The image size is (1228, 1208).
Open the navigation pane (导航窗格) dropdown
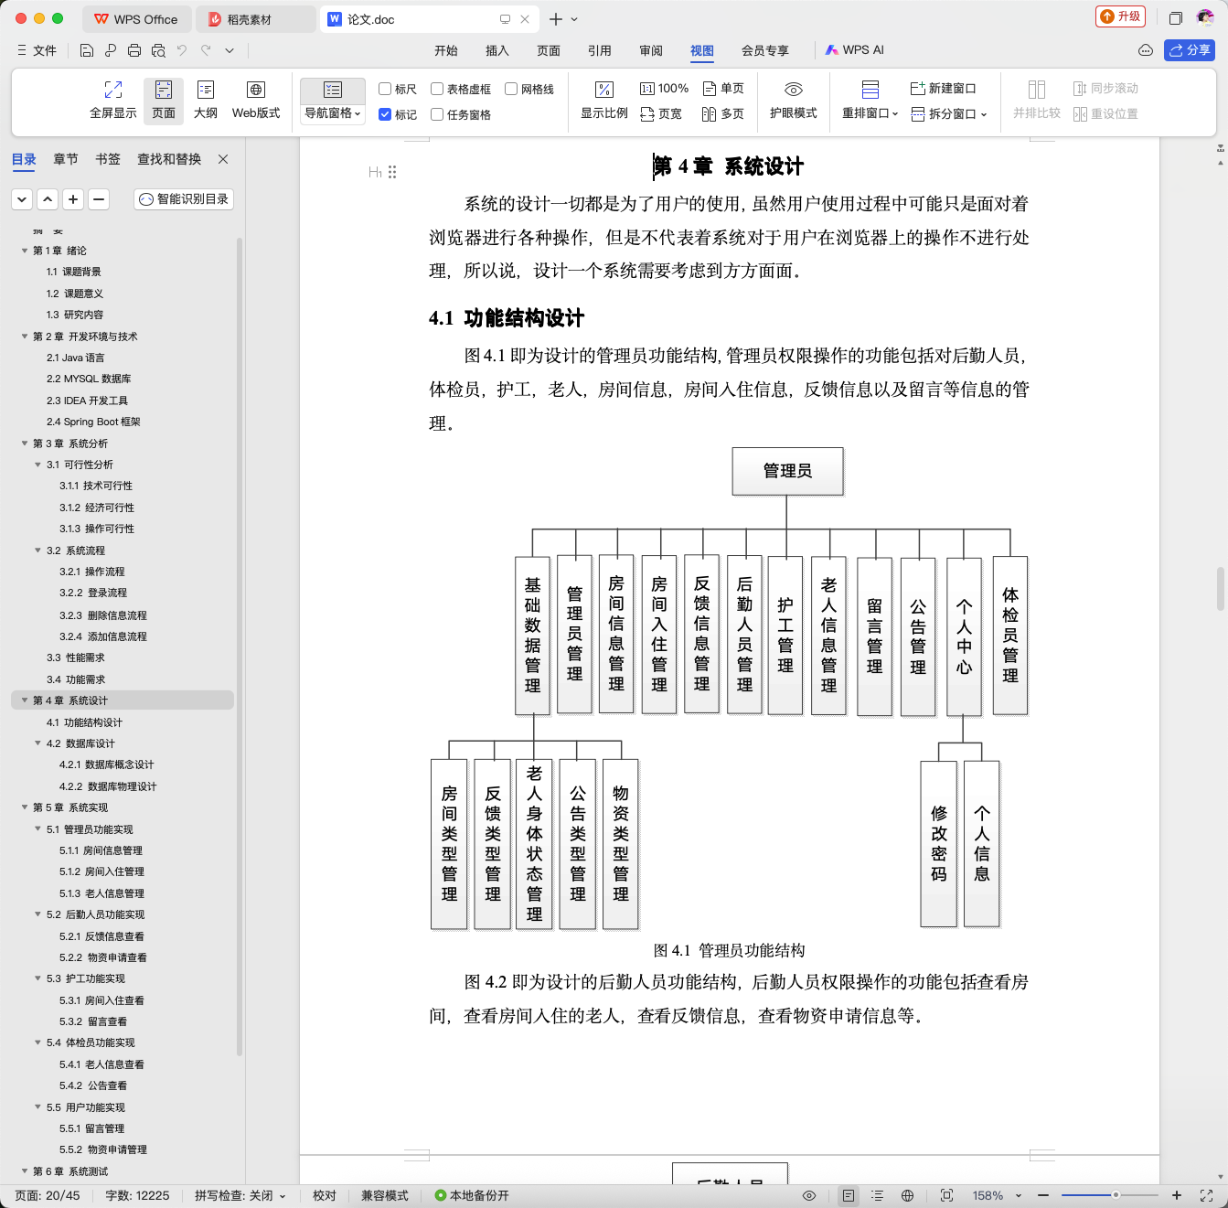[333, 113]
